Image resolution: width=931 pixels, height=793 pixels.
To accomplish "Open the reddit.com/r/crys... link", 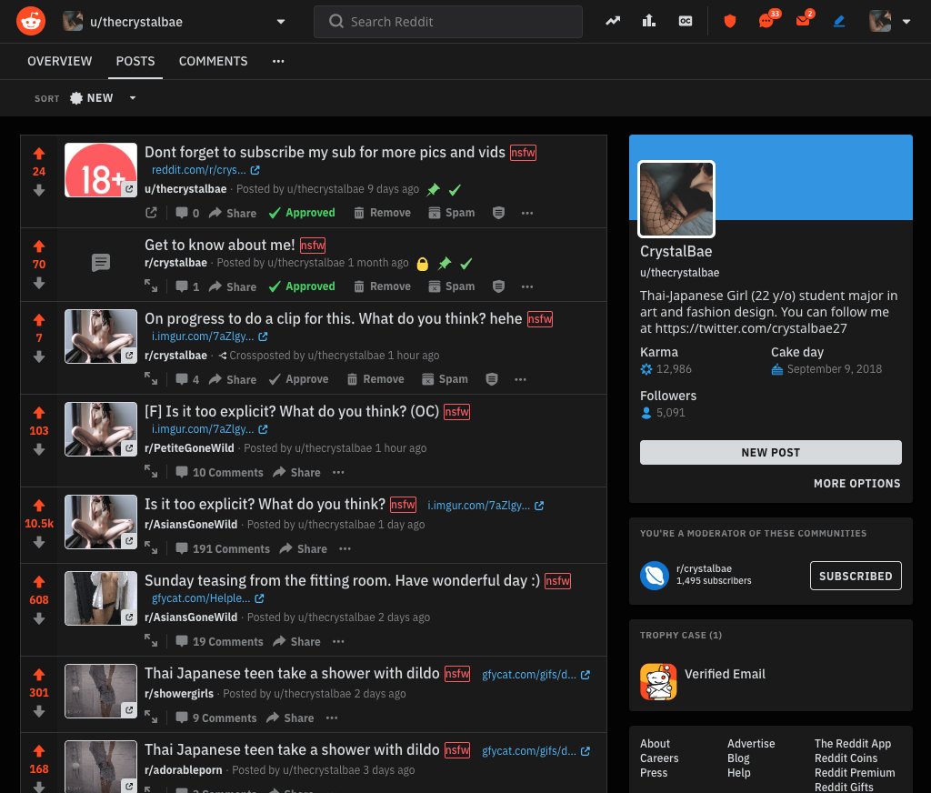I will point(205,170).
